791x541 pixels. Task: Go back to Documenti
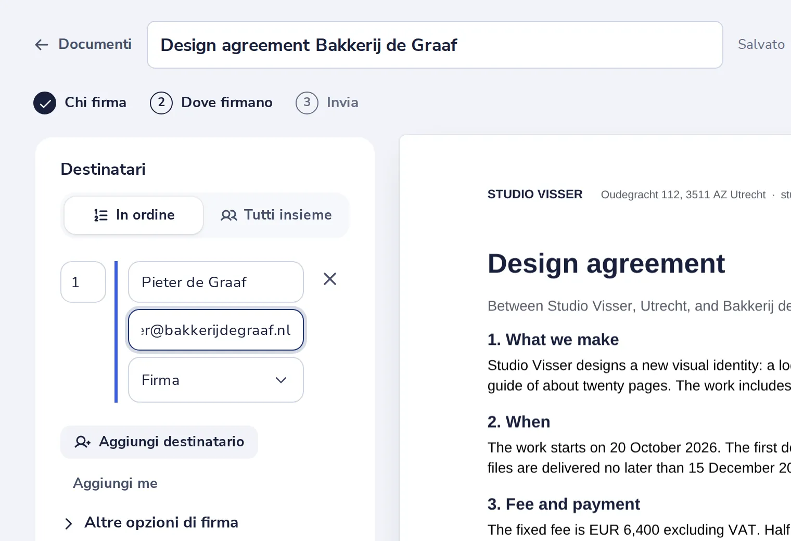[x=83, y=44]
